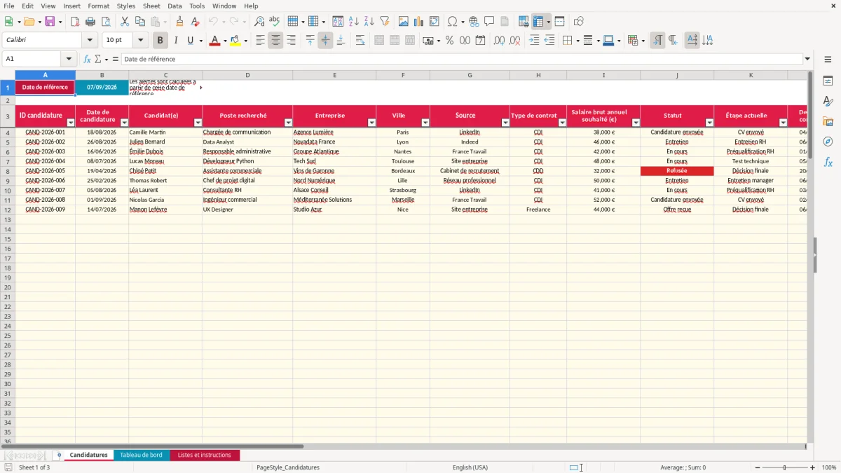Click the 100% zoom level
The width and height of the screenshot is (841, 473).
[x=829, y=467]
